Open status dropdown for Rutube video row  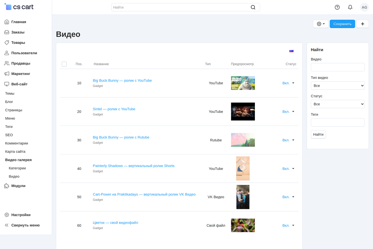(288, 140)
